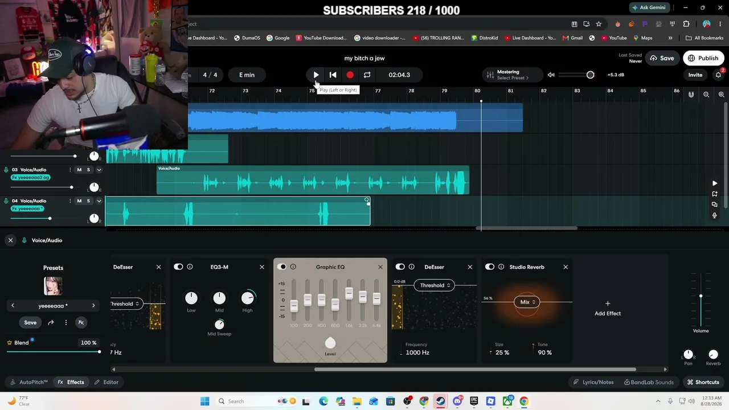Toggle the loop cycle button
Screen dimensions: 729x410
tap(367, 75)
